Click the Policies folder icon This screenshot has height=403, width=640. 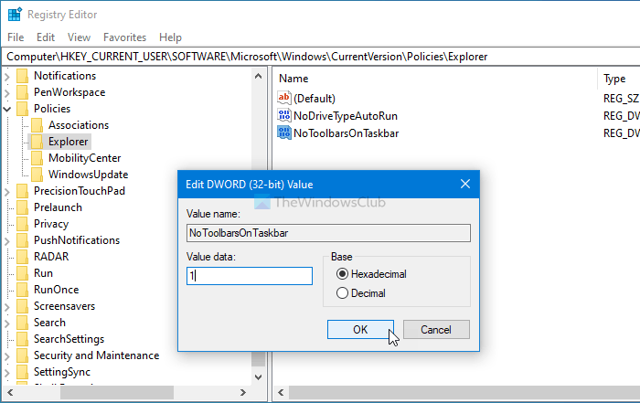click(23, 109)
